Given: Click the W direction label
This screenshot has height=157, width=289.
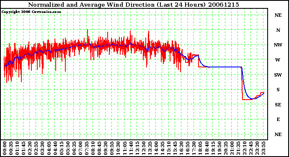Looking at the screenshot, I should [278, 60].
